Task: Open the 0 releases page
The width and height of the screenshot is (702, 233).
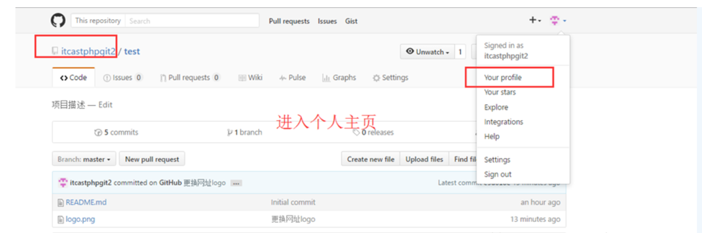Action: coord(374,132)
